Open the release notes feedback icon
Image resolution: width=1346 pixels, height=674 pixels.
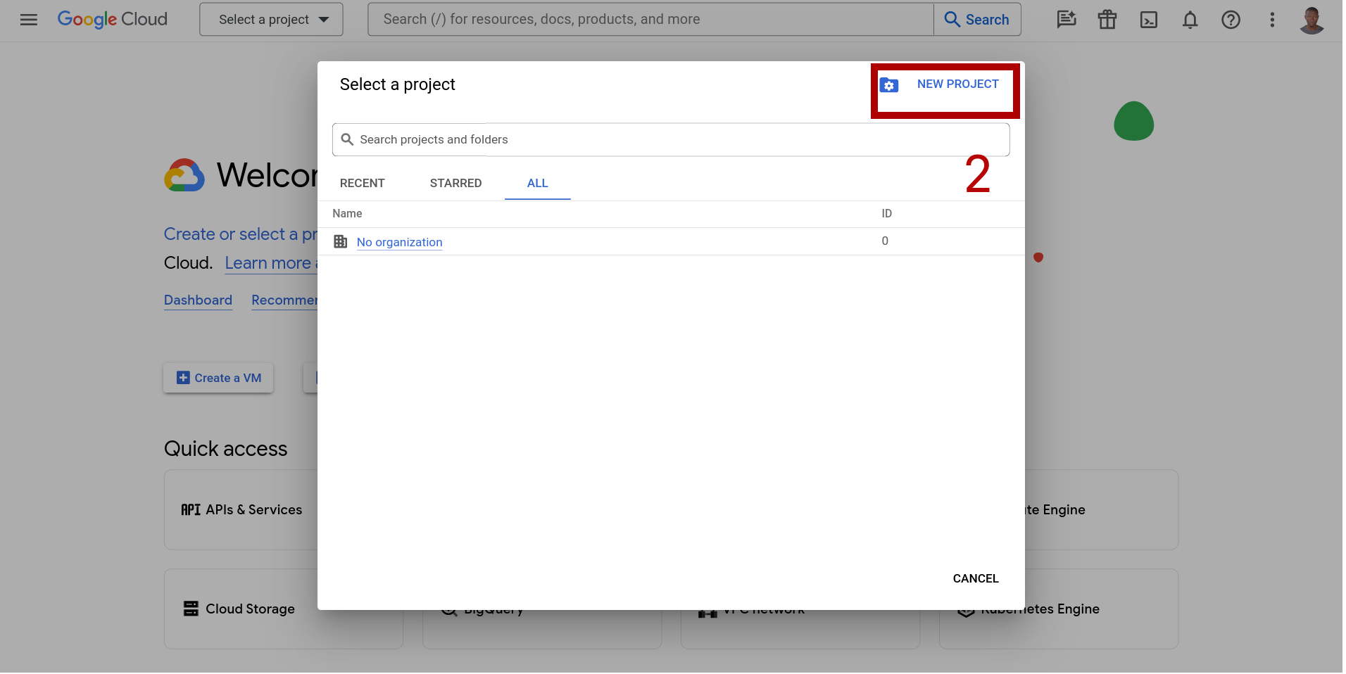pos(1067,20)
